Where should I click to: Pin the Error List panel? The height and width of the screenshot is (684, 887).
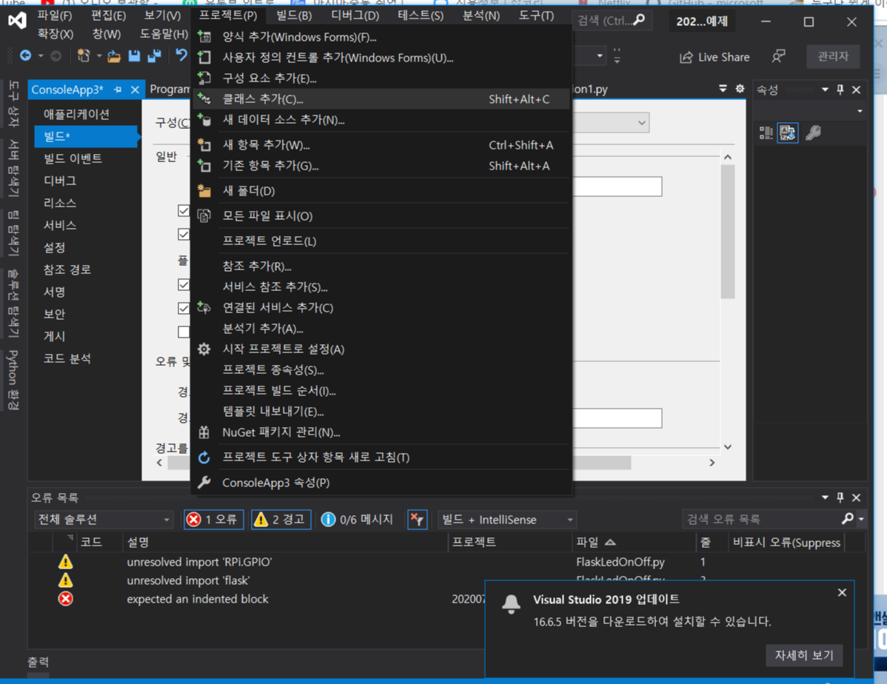[x=840, y=497]
